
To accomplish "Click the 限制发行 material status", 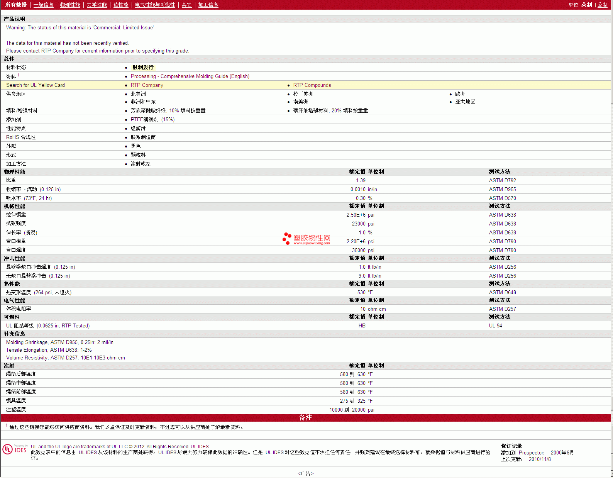I will (x=143, y=67).
